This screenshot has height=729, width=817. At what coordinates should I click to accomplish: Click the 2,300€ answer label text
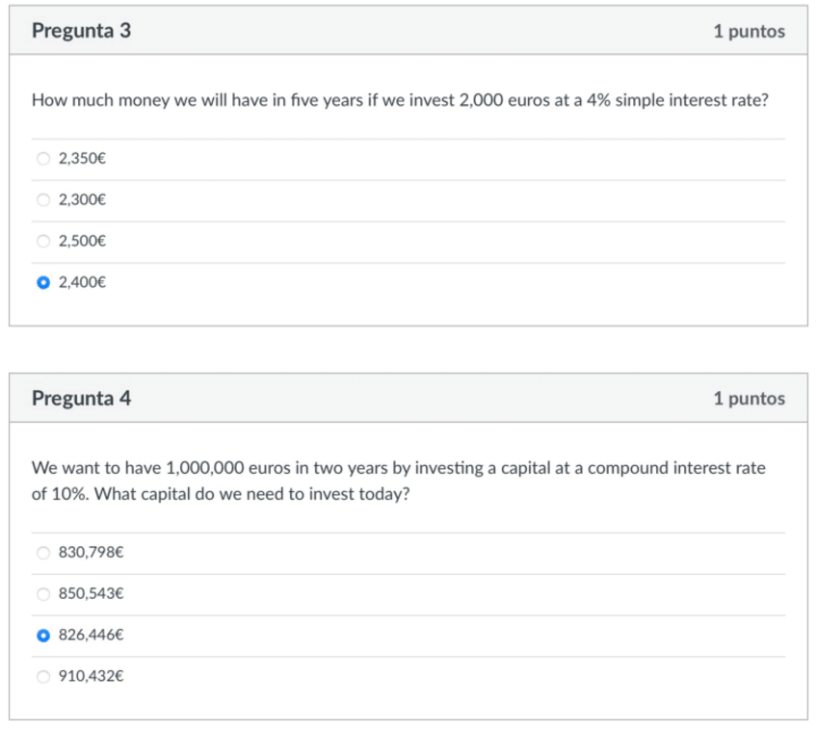82,200
